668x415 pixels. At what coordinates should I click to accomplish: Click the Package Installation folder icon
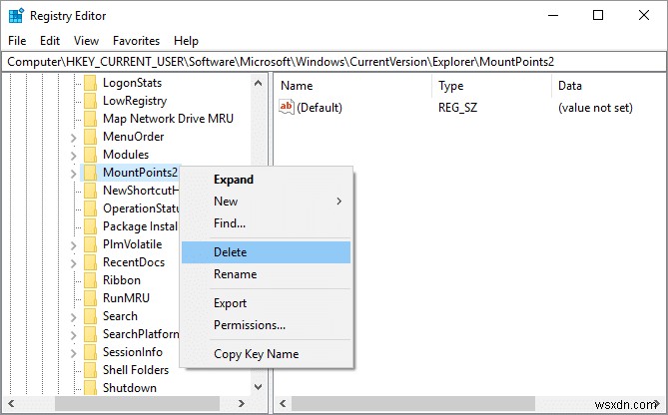pos(90,226)
